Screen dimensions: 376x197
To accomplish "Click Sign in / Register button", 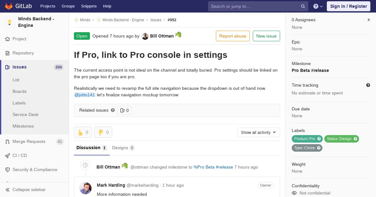I will (348, 6).
